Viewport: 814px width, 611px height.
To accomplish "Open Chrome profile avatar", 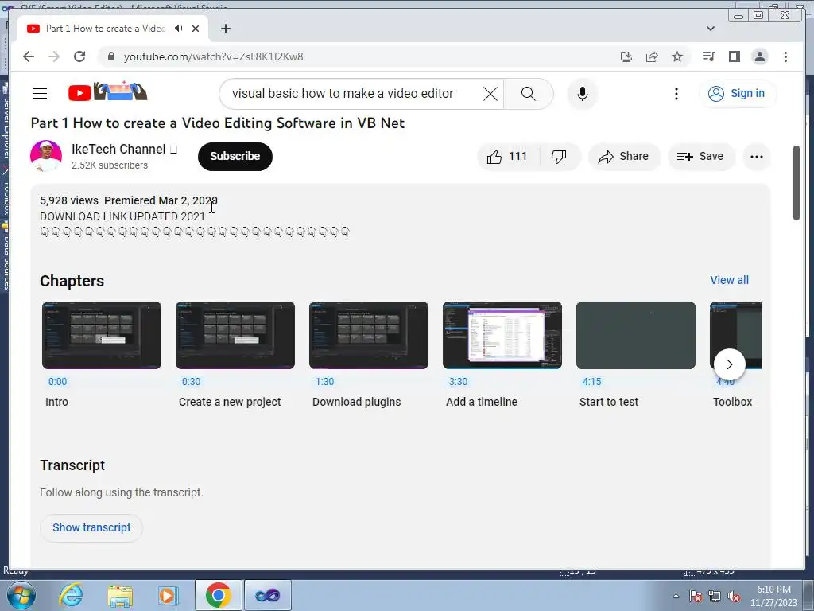I will (x=759, y=56).
